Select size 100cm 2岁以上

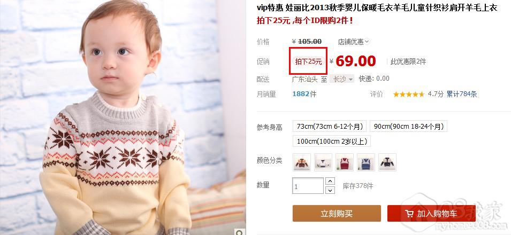(x=331, y=141)
